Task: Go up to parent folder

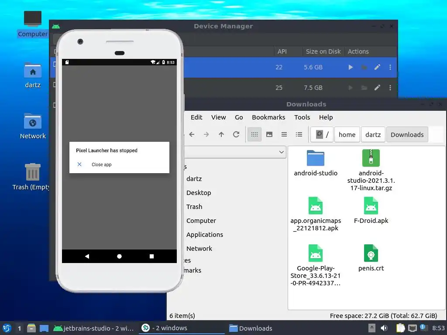Action: tap(221, 134)
